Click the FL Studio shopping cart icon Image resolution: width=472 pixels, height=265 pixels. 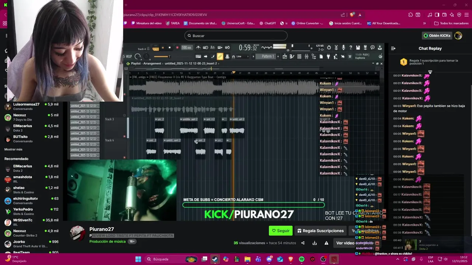tap(350, 56)
